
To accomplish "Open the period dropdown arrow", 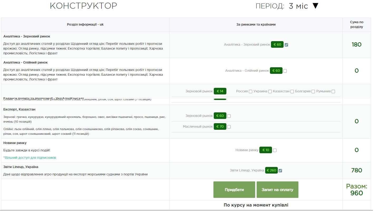I will pyautogui.click(x=315, y=6).
